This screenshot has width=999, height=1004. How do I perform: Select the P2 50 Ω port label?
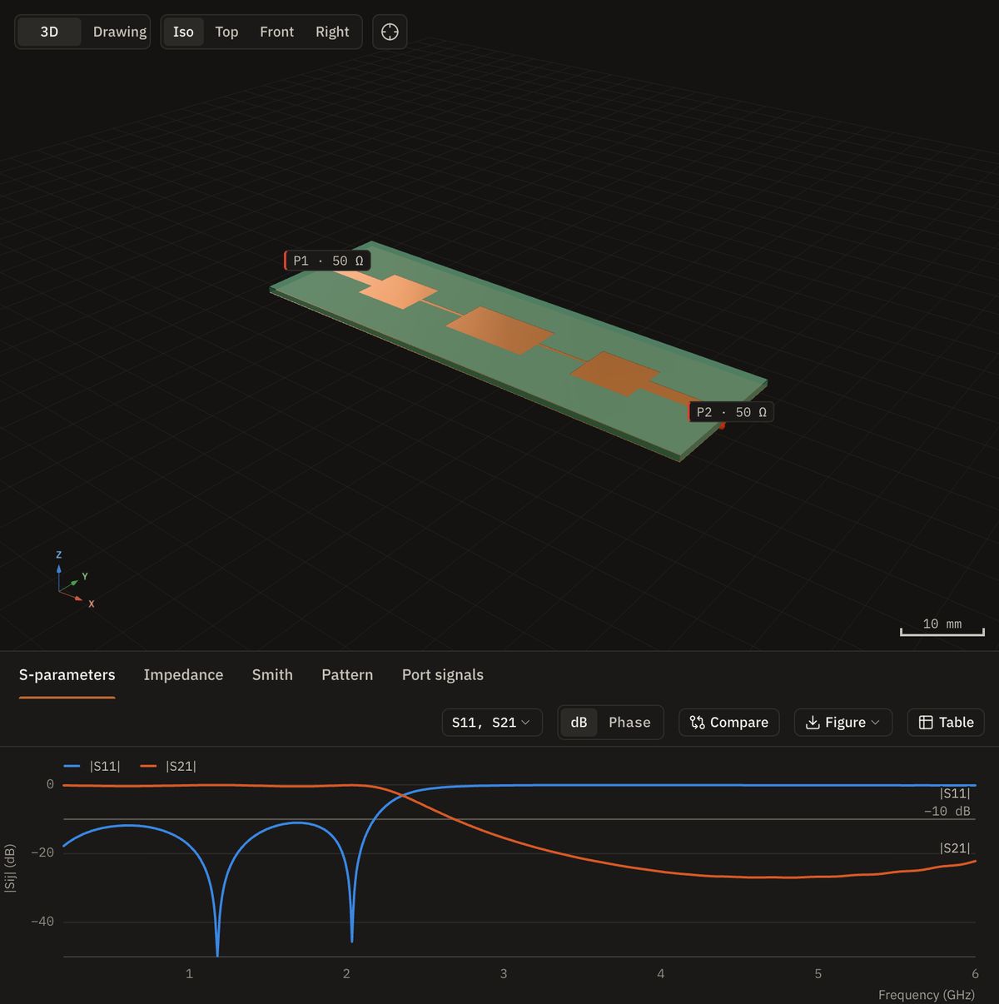coord(731,412)
